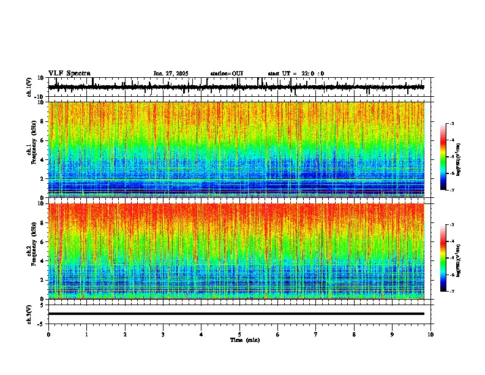
Task: Click the ch.1 frequency spectrogram panel
Action: 236,150
